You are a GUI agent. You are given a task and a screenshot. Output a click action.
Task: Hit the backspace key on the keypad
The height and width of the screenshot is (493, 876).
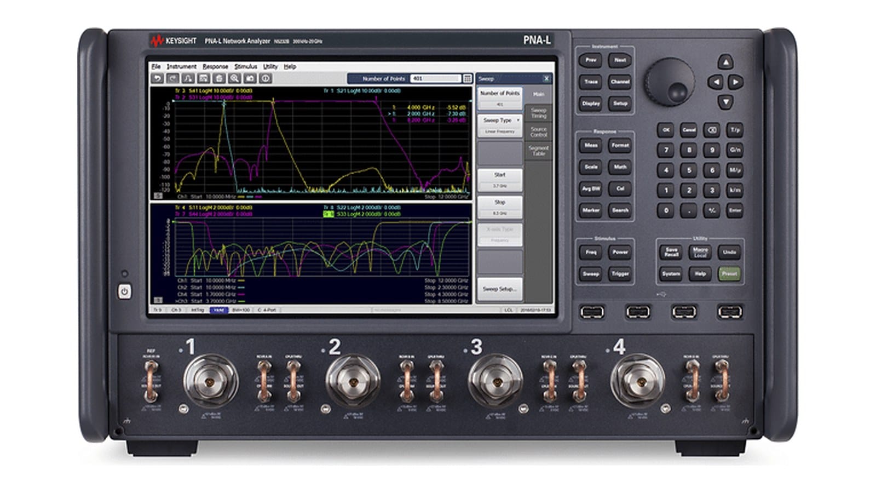[711, 130]
